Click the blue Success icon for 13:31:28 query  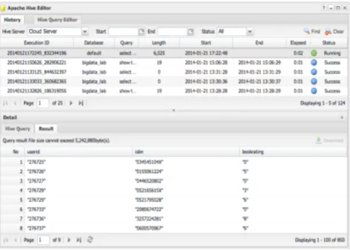coord(314,72)
